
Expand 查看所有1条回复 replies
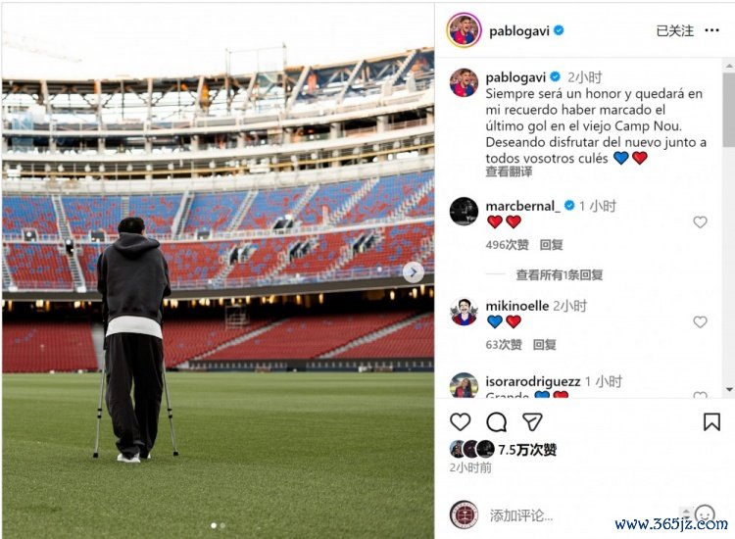point(560,274)
